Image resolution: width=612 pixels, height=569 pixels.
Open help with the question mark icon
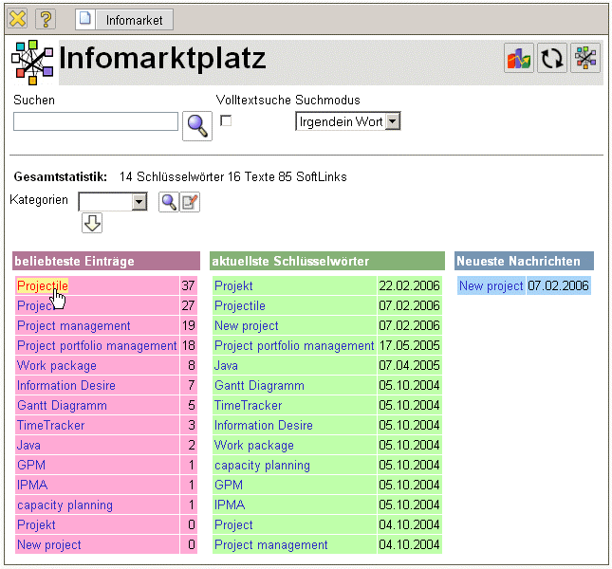46,19
